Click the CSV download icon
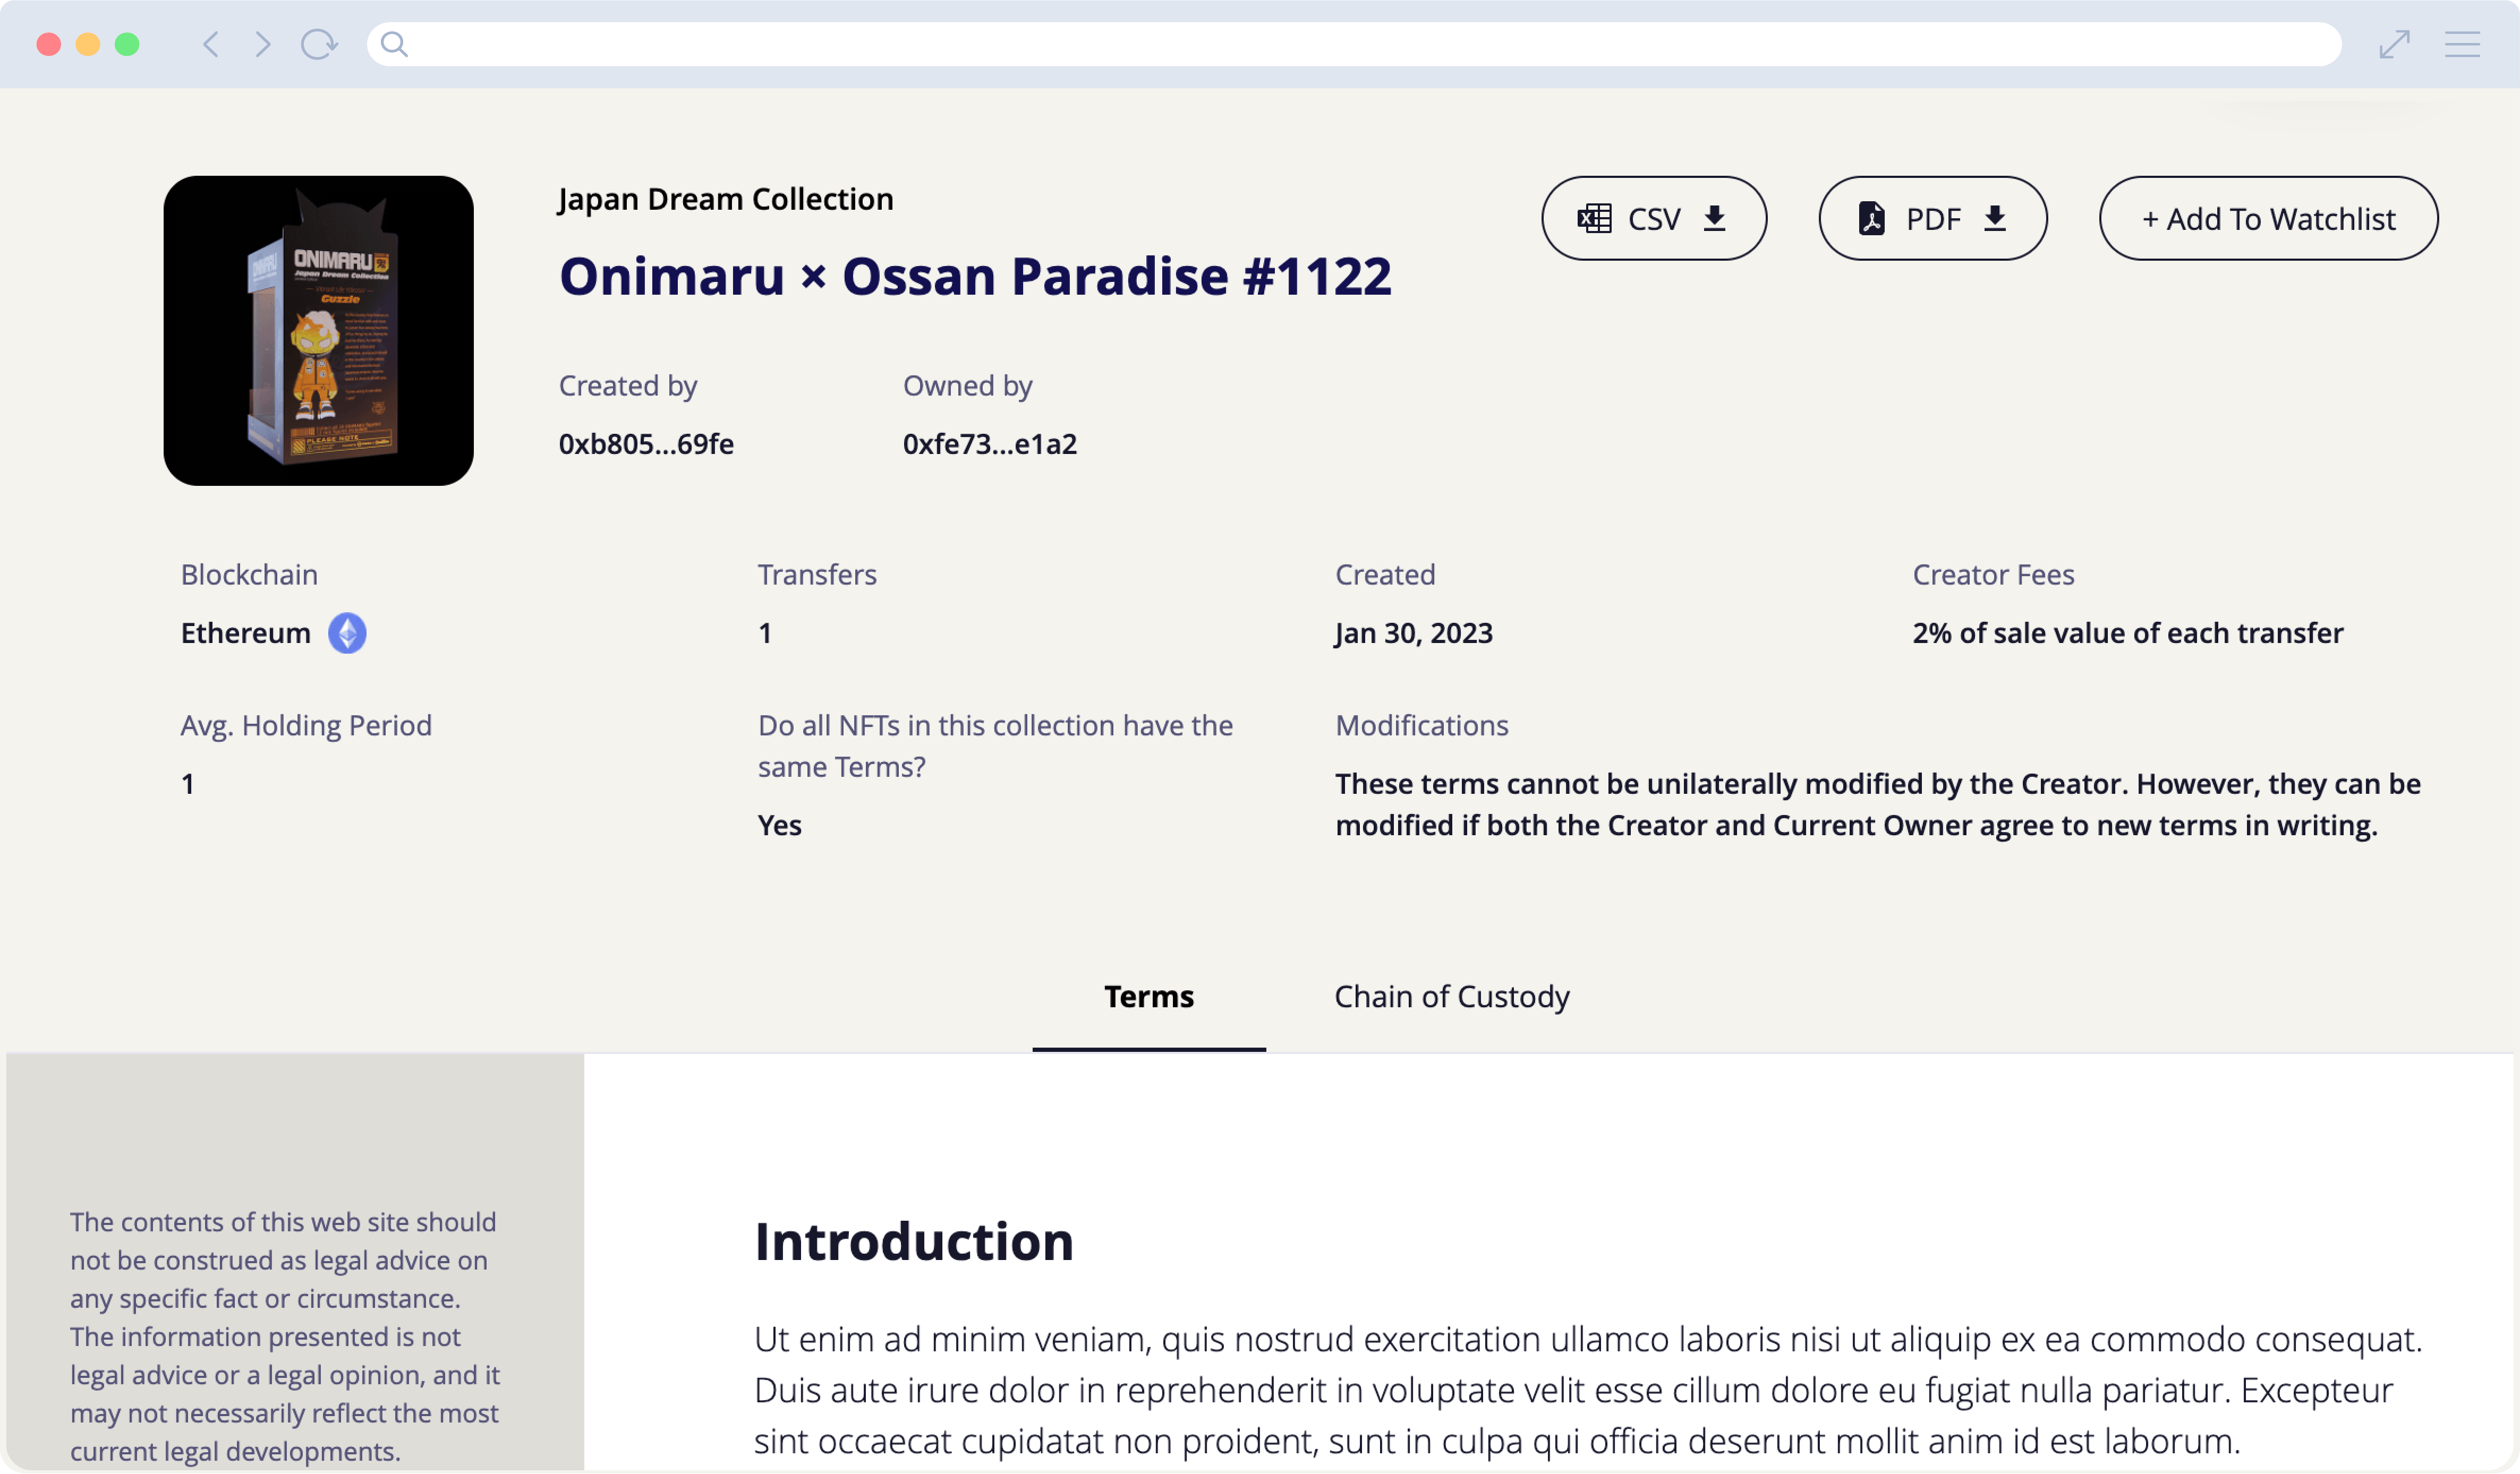2520x1474 pixels. (1716, 218)
